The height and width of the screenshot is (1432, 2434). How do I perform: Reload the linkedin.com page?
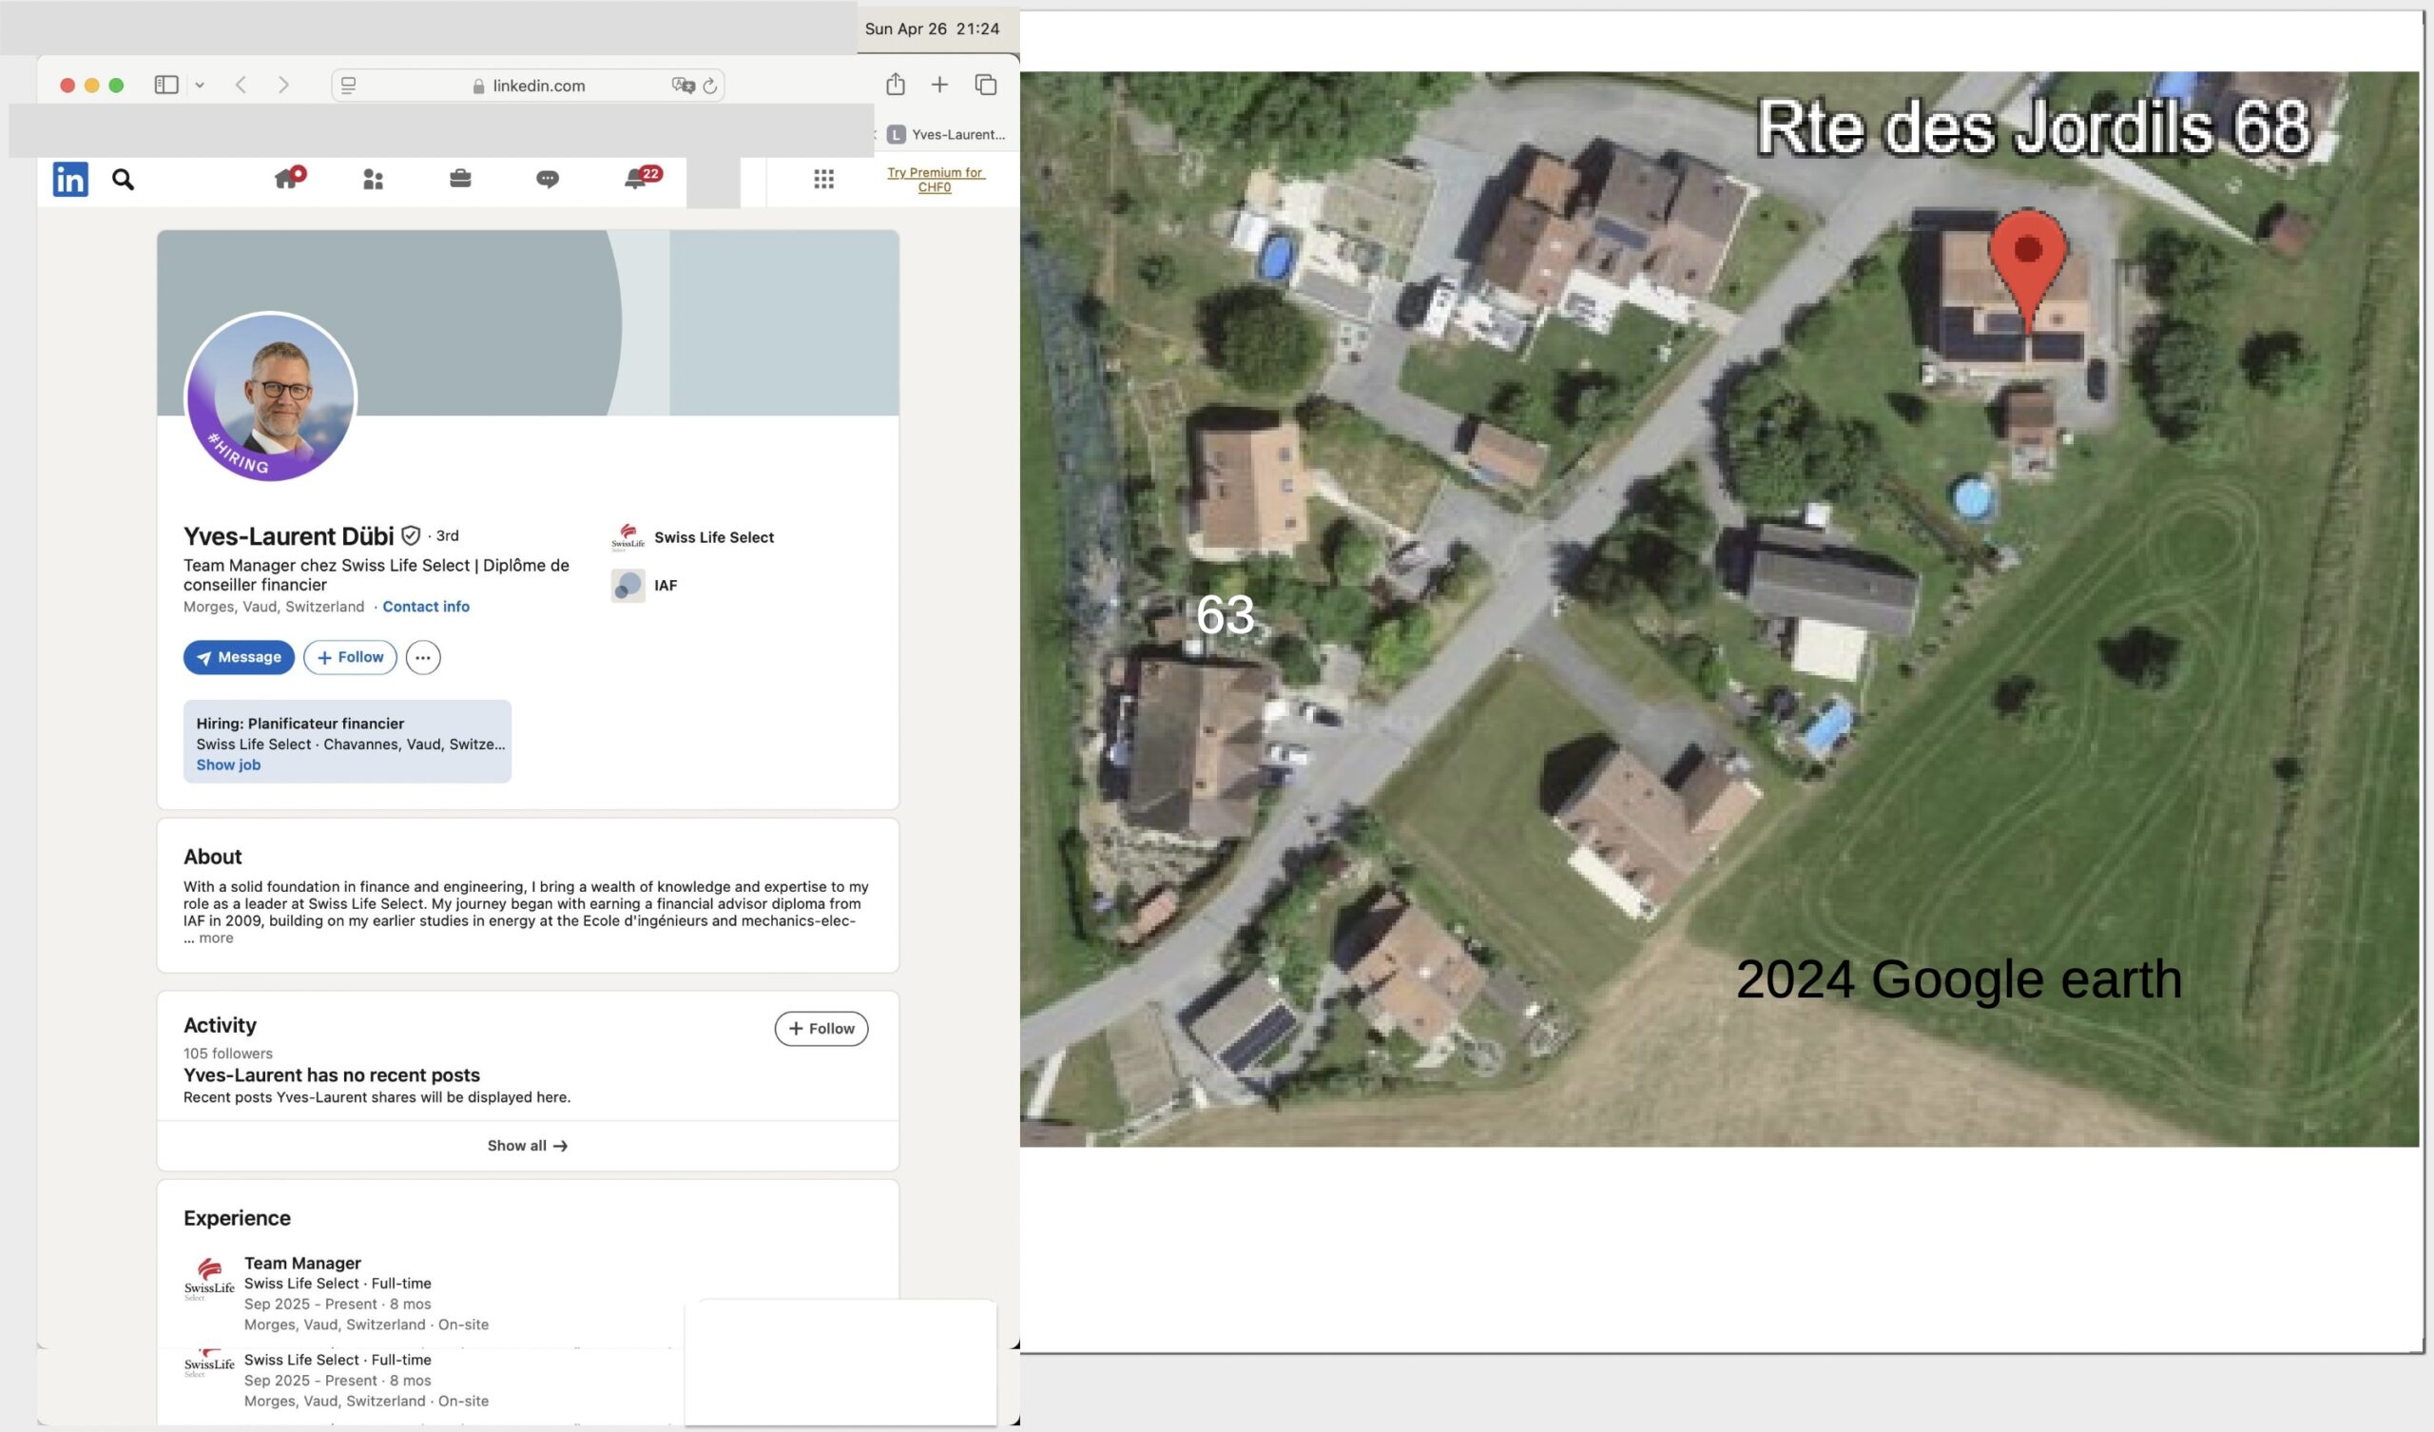[x=710, y=85]
